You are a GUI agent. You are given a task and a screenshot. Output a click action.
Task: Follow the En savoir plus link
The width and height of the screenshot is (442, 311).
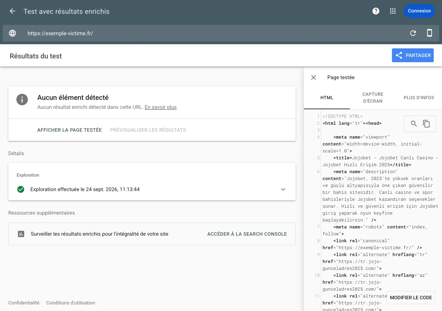161,107
